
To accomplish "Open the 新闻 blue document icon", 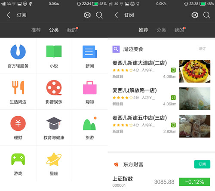I will (90, 52).
